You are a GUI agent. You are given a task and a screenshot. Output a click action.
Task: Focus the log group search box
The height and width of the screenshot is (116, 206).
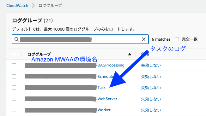click(x=80, y=39)
